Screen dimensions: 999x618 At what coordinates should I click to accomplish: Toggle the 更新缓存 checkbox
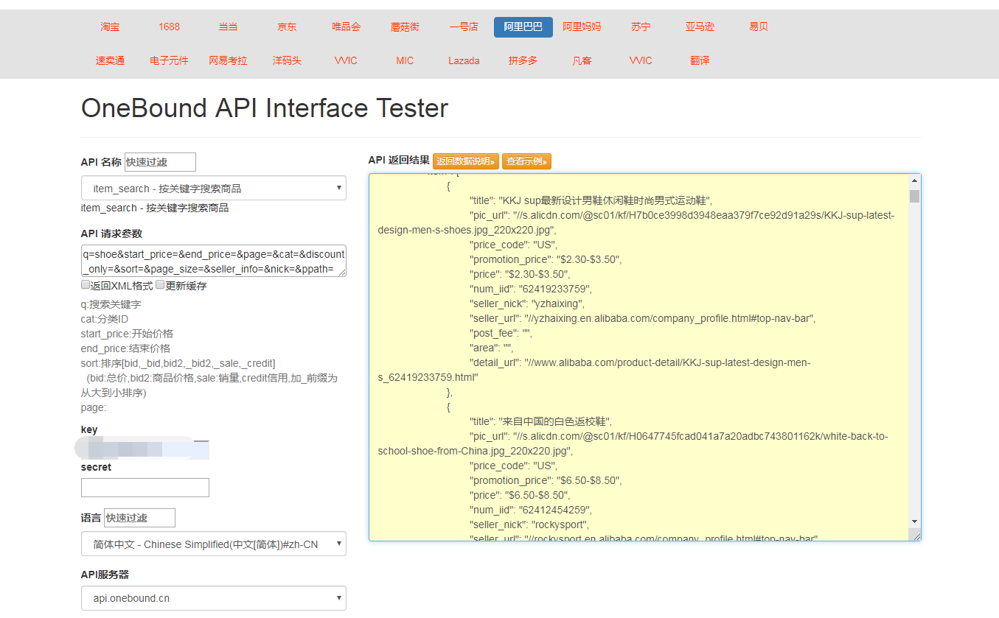click(160, 285)
